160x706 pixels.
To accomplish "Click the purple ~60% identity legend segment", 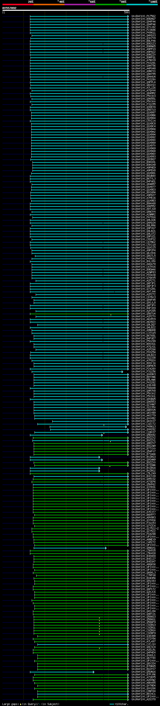I will (80, 5).
